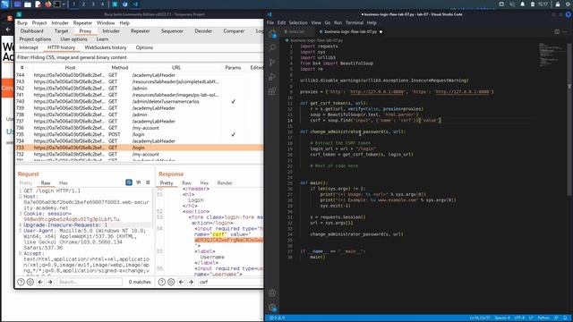Toggle non-printable characters \n in Request panel

pyautogui.click(x=139, y=182)
